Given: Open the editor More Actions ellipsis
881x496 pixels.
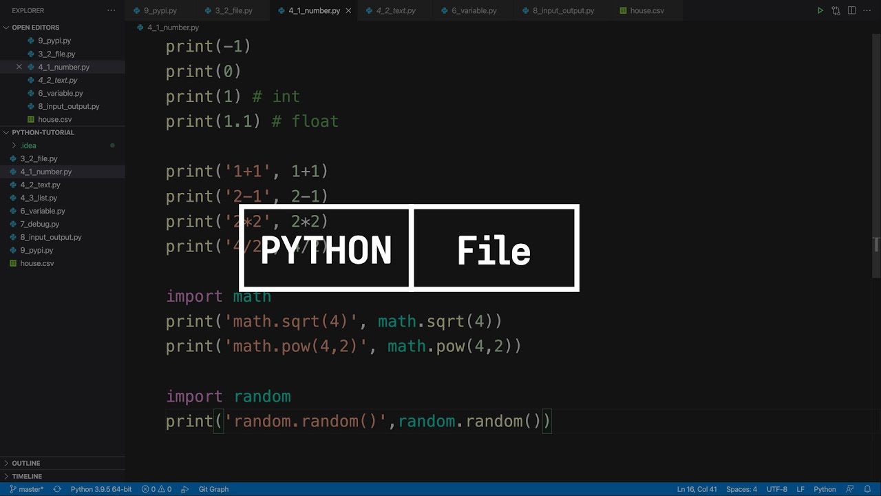Looking at the screenshot, I should coord(867,10).
